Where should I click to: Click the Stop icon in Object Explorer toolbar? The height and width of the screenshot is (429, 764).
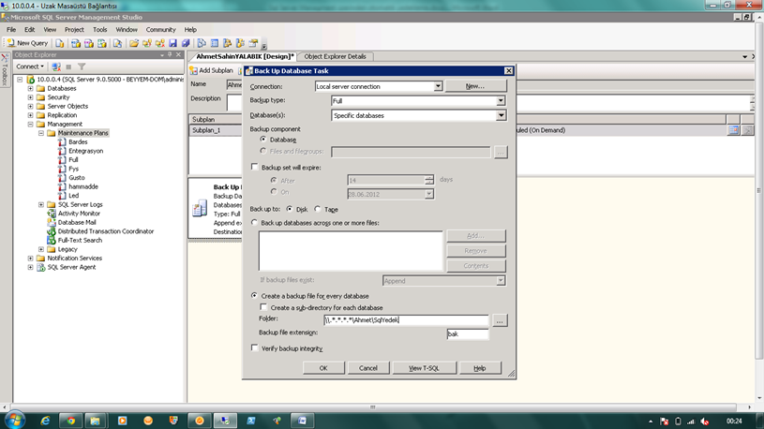point(68,67)
